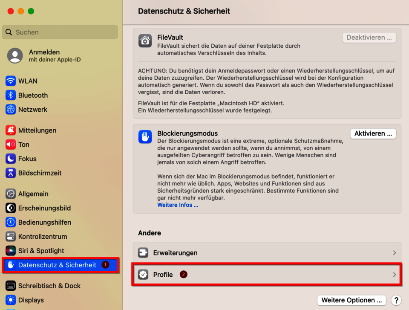Open the Weitere Infos link
Screen dimensions: 409x310
[178, 205]
